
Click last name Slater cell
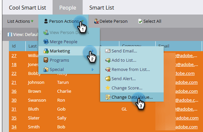[x=34, y=118]
